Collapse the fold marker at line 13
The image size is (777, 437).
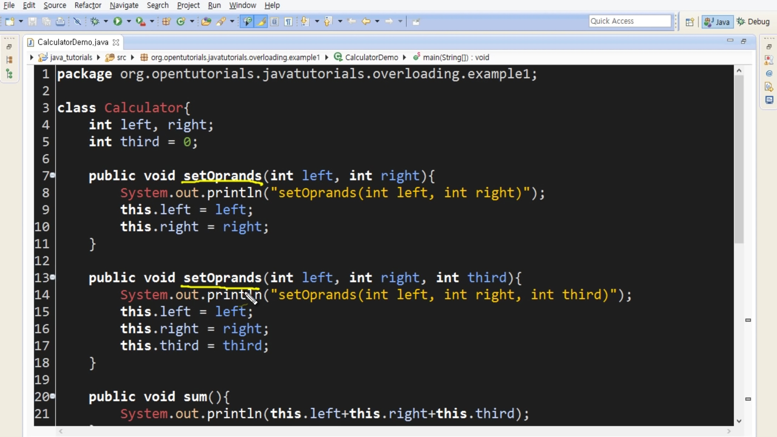point(53,277)
